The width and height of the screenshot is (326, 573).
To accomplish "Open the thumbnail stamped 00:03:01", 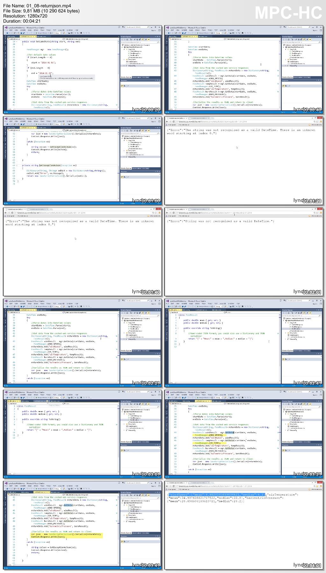I will [x=82, y=434].
